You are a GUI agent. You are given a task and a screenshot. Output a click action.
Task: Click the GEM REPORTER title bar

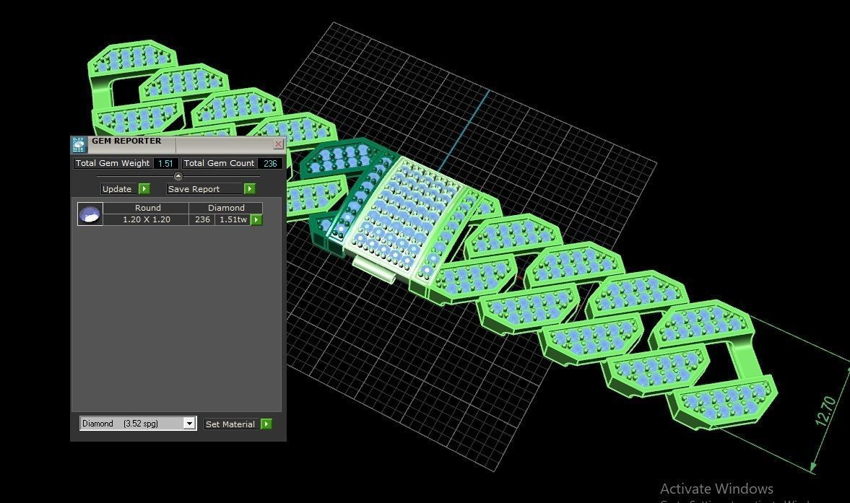pyautogui.click(x=177, y=144)
